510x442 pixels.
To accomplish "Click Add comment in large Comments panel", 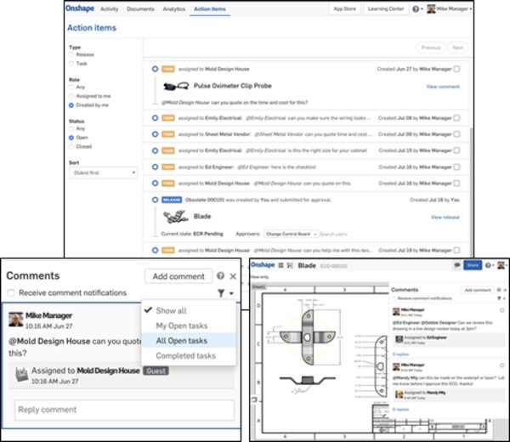I will pos(178,276).
